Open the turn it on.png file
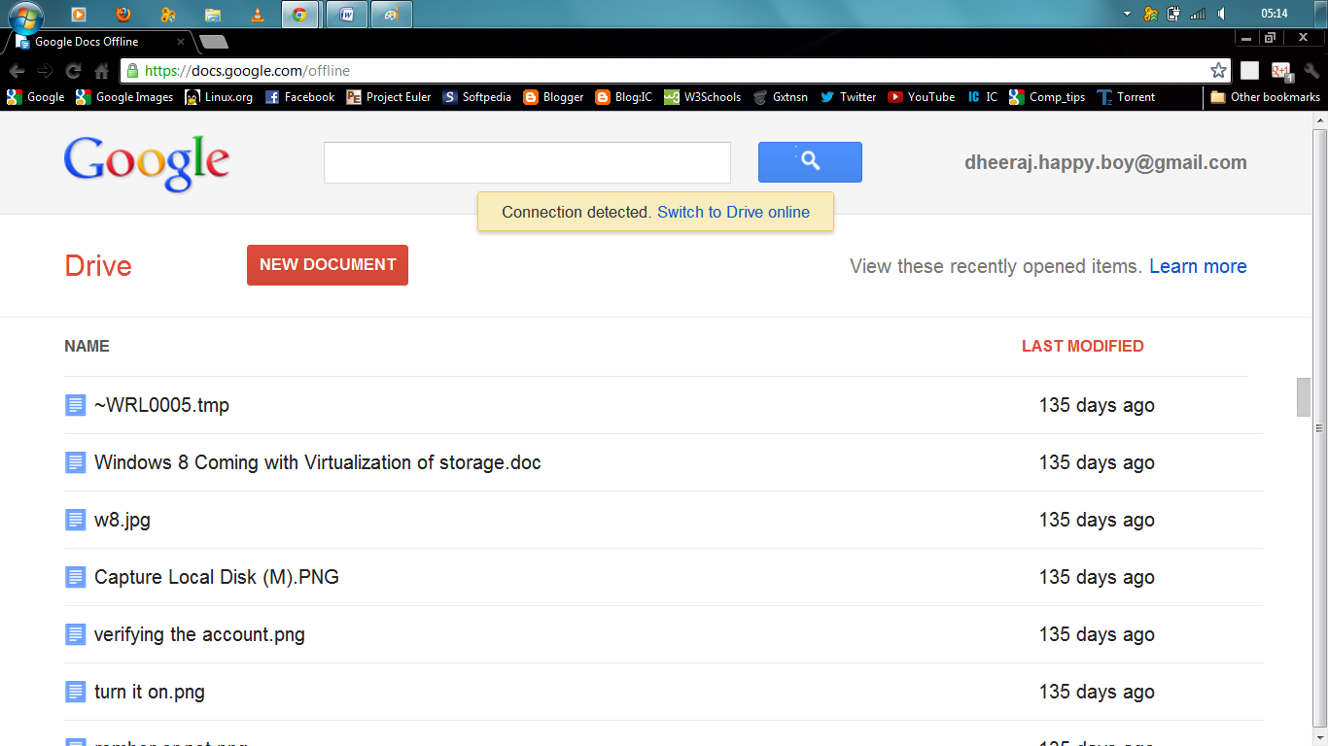This screenshot has height=746, width=1328. (150, 692)
